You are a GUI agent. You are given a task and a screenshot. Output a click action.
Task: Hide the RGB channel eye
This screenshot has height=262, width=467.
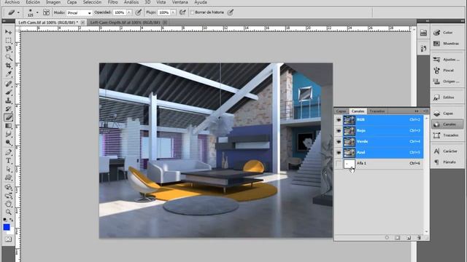click(x=339, y=119)
